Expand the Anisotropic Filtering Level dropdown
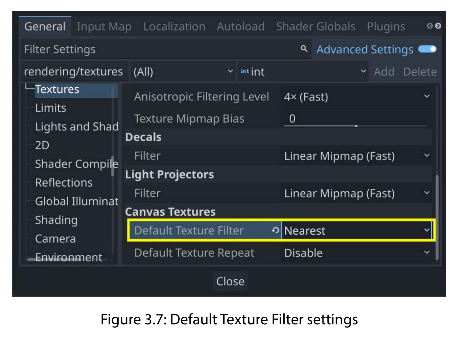 [x=357, y=97]
